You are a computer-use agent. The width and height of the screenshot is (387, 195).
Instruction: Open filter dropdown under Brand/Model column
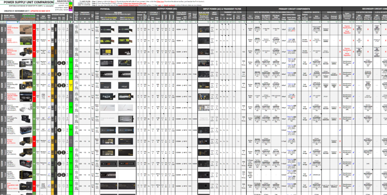[18, 23]
